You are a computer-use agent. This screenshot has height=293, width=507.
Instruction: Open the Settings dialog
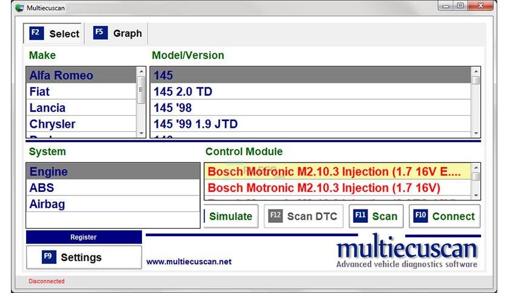point(84,257)
